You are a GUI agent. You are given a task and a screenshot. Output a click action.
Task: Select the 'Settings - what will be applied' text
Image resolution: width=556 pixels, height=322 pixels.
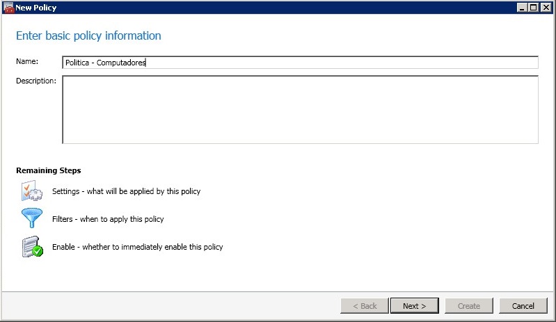click(x=126, y=191)
